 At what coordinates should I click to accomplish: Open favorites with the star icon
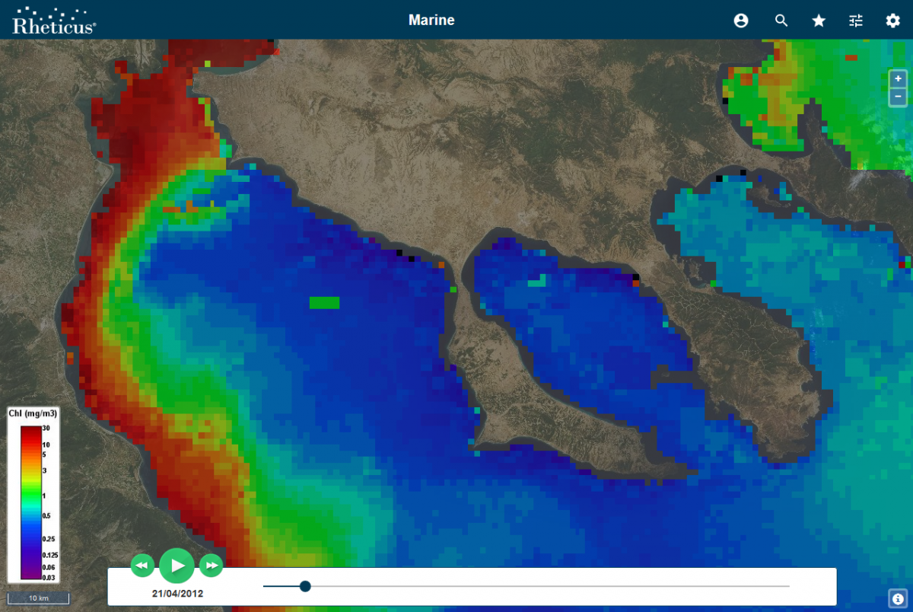(x=819, y=21)
